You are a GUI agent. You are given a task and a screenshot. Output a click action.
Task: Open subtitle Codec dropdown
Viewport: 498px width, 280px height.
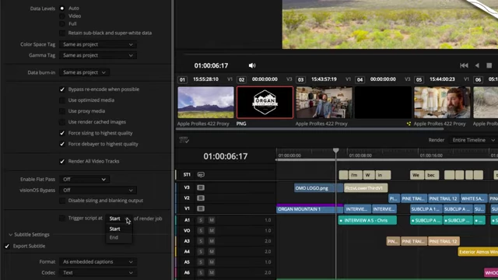(x=98, y=273)
